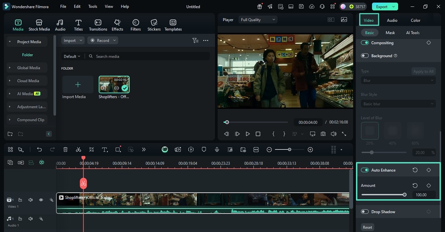Open the Stickers panel
This screenshot has height=232, width=445.
point(154,25)
